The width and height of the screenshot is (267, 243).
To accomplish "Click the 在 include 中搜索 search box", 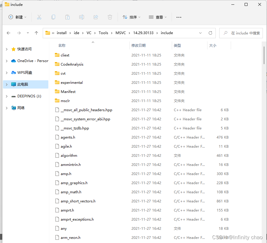I will (x=241, y=33).
